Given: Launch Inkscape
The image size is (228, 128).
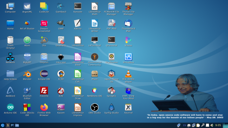Looking at the screenshot, I should tap(61, 57).
